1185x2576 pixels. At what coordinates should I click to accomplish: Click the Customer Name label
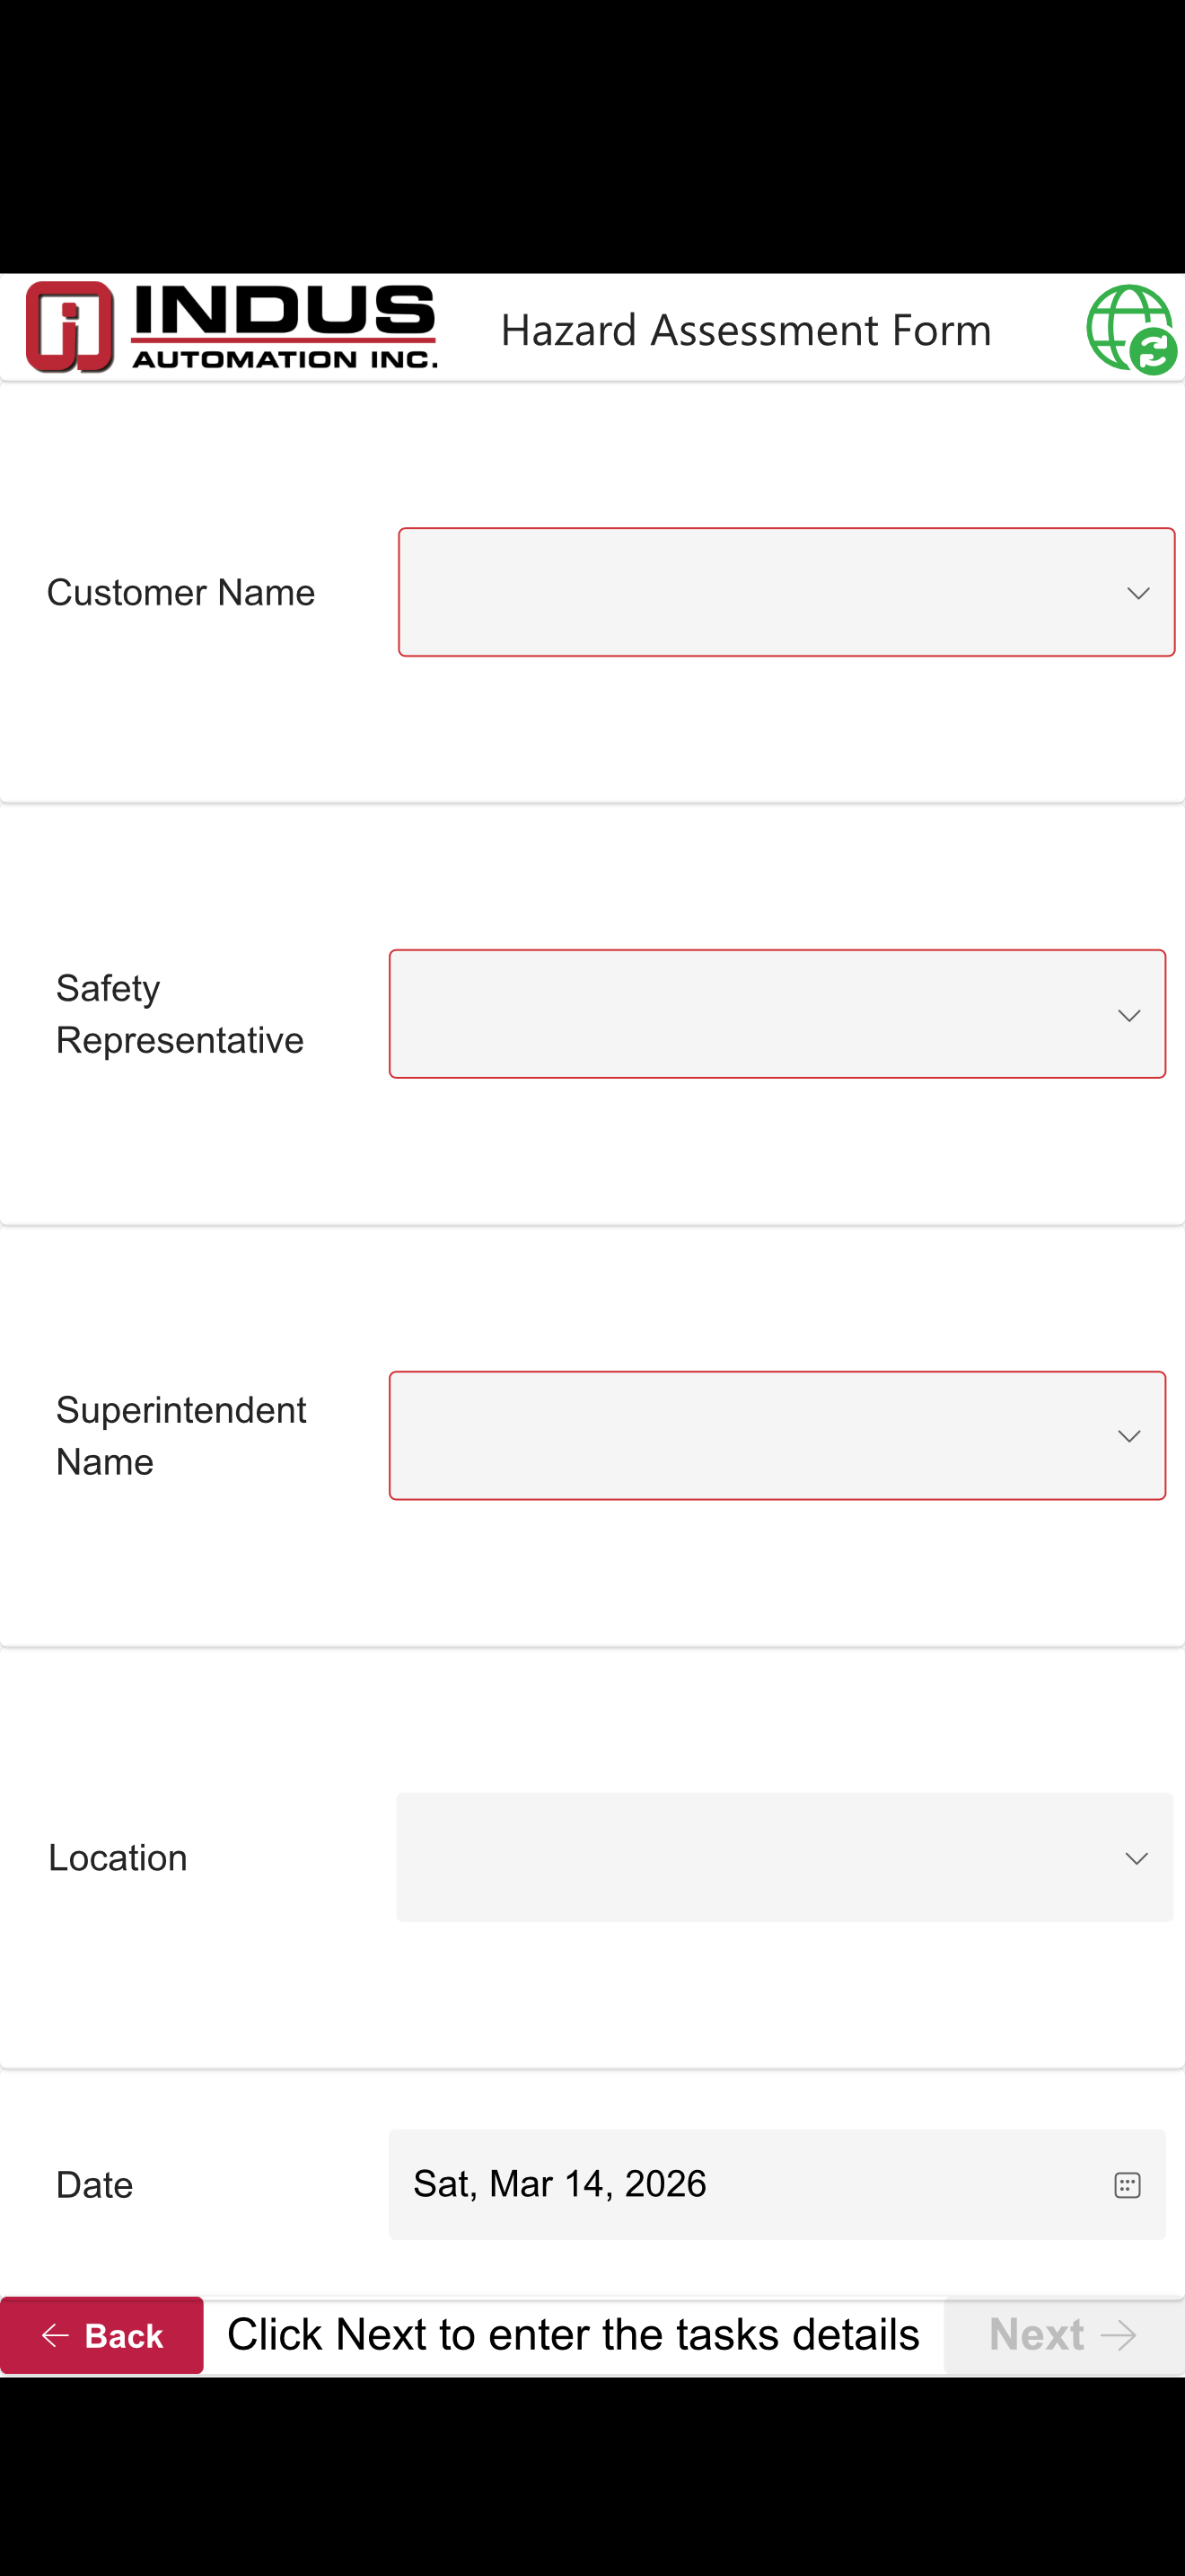pyautogui.click(x=180, y=593)
